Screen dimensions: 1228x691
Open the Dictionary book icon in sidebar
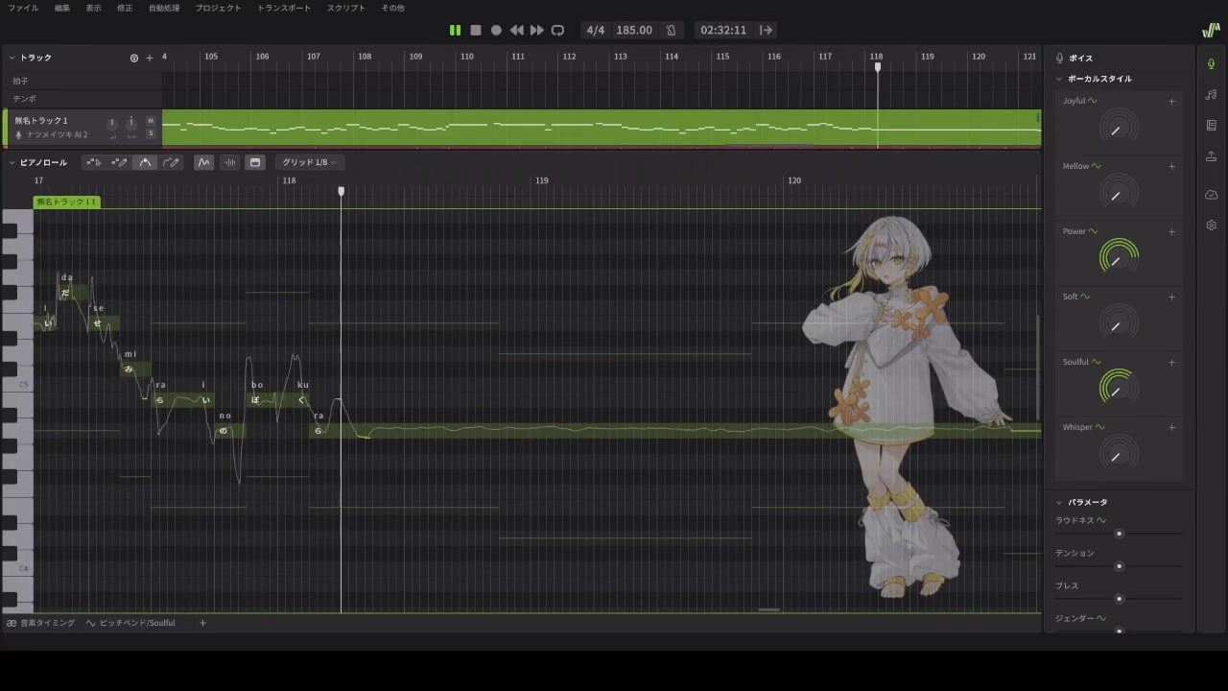tap(1211, 126)
